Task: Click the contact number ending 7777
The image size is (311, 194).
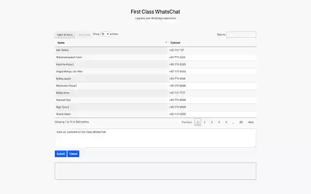Action: [177, 93]
